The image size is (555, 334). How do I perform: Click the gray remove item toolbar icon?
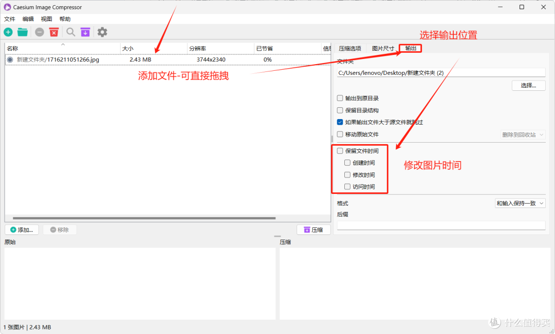click(x=39, y=32)
